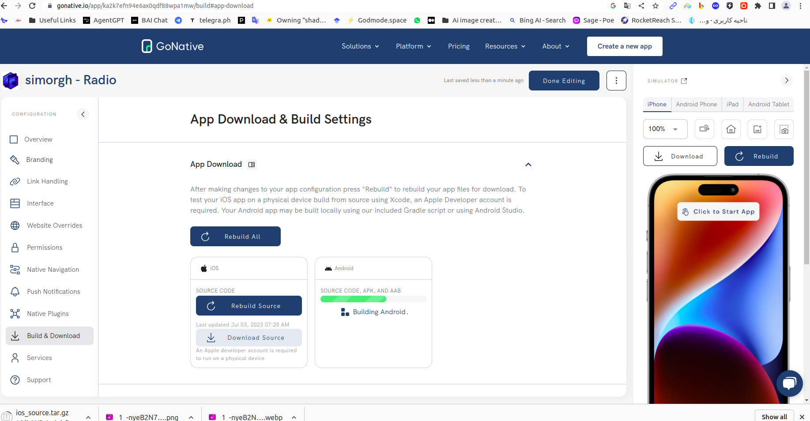Open the three-dot more options menu
This screenshot has width=810, height=421.
616,81
